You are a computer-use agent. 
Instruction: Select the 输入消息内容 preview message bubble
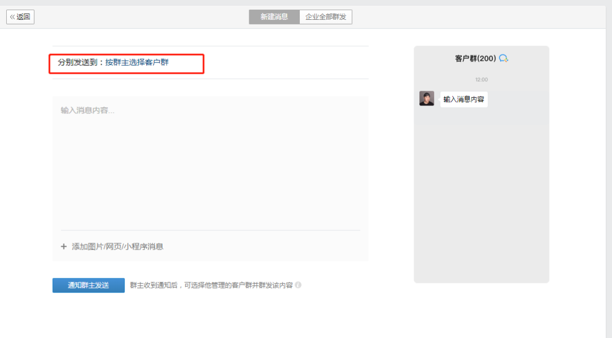point(464,99)
